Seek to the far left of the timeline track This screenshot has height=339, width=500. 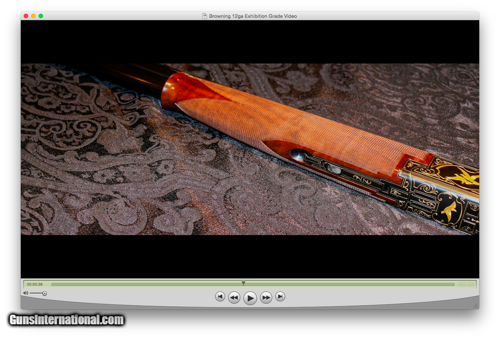(53, 284)
